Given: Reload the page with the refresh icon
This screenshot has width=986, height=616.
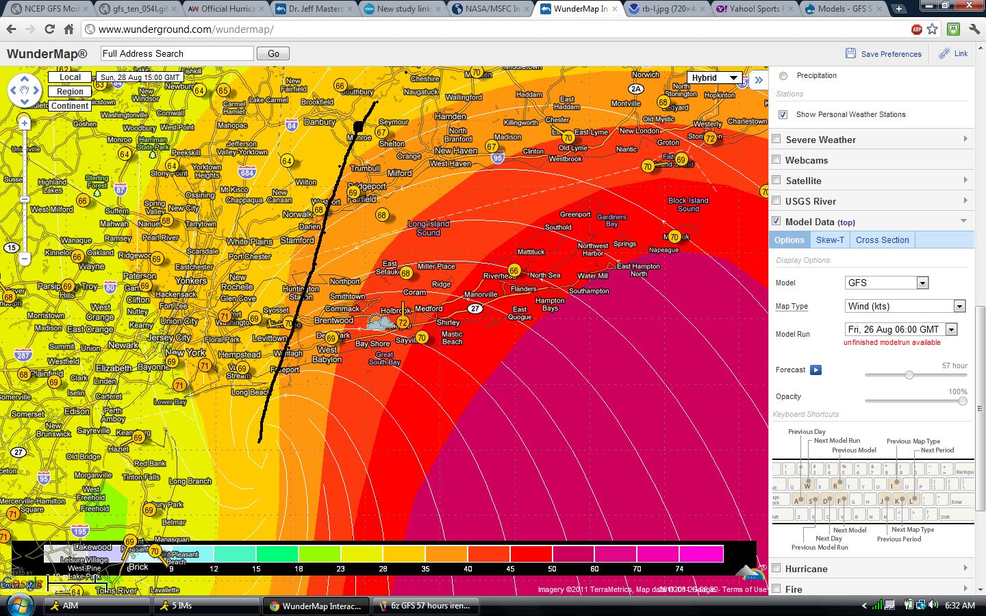Looking at the screenshot, I should [49, 29].
